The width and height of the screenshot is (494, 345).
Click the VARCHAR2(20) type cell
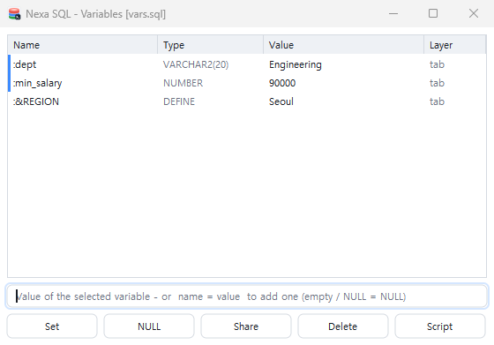pos(196,64)
